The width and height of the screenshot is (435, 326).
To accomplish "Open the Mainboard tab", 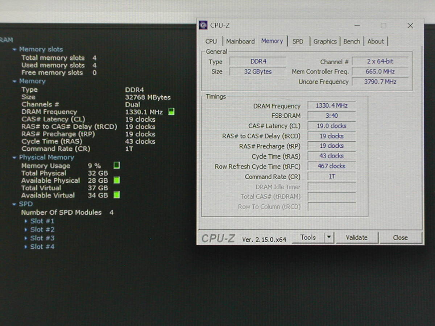I will coord(240,41).
